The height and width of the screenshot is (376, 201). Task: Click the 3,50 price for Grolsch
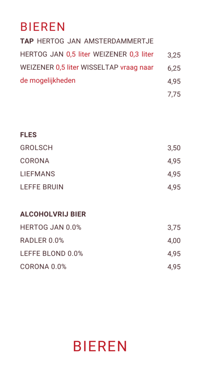pyautogui.click(x=174, y=148)
